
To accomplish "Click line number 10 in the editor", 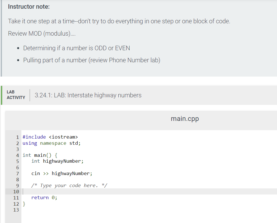I will point(16,191).
